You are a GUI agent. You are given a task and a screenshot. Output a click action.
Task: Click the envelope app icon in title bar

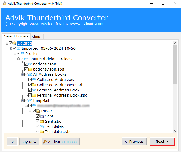[x=4, y=4]
